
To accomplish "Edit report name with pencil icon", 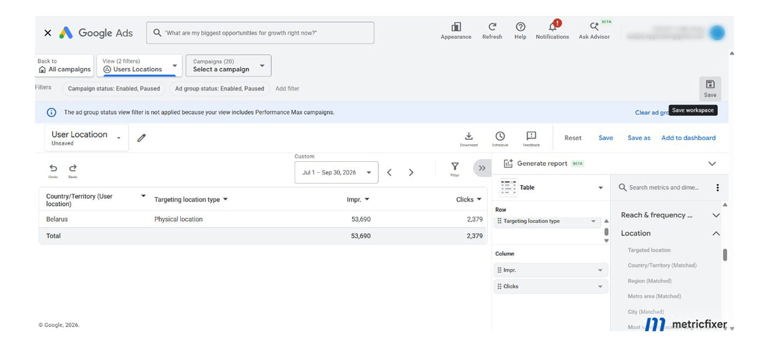I will 141,138.
